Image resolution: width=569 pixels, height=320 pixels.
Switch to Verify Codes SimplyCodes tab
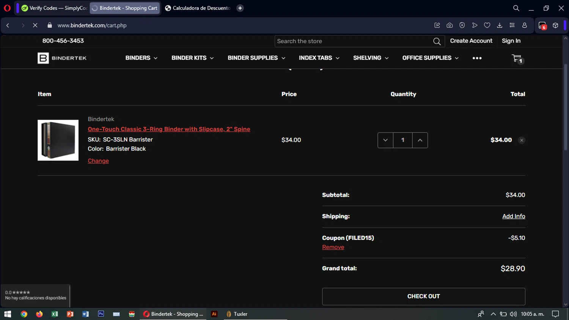pos(54,8)
